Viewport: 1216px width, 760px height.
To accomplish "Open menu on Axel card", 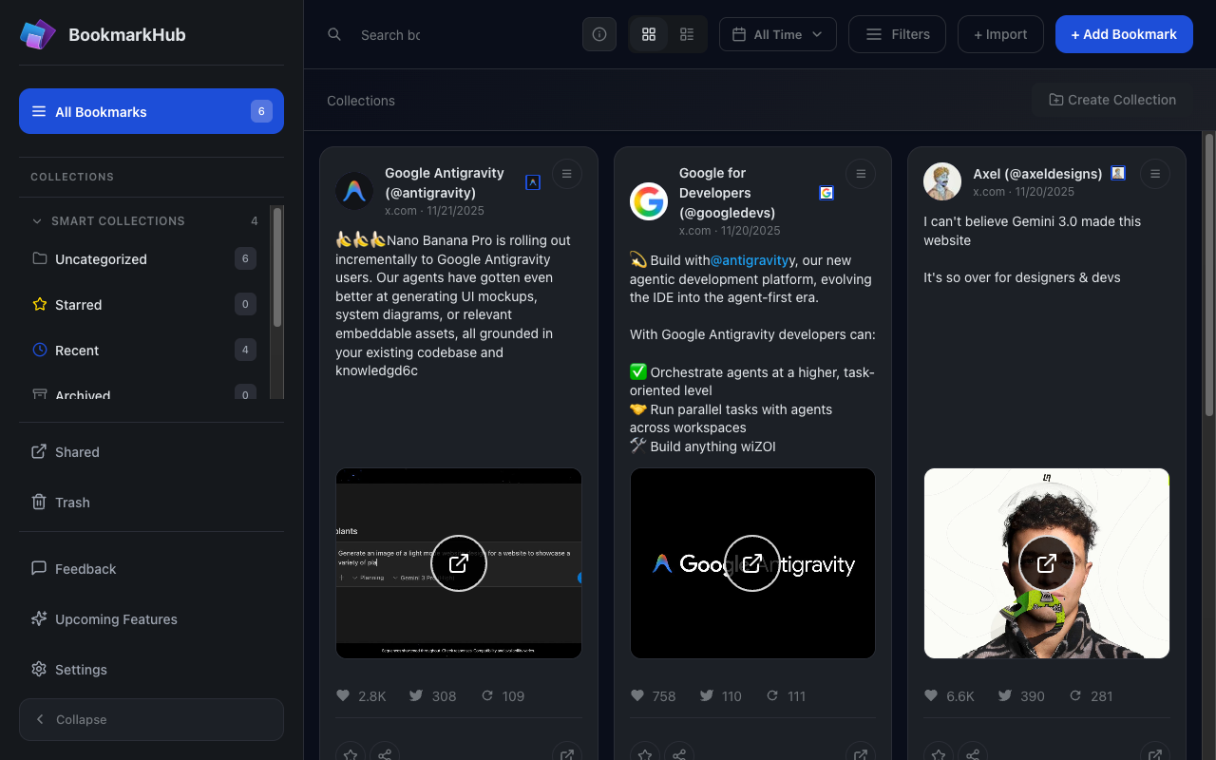I will 1155,174.
